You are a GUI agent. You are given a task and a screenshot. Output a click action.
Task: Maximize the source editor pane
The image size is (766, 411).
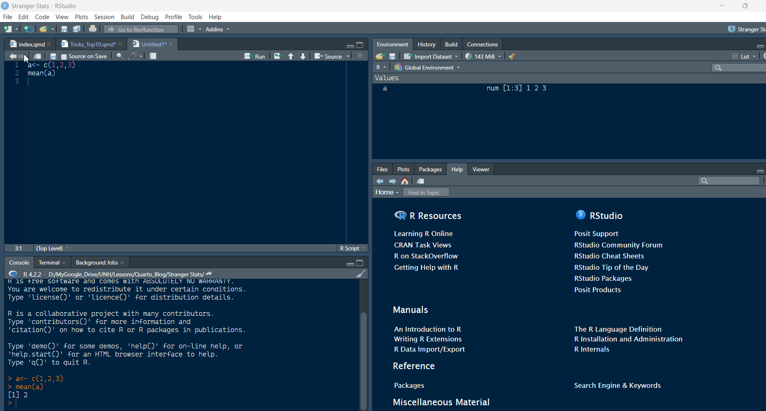pos(360,45)
